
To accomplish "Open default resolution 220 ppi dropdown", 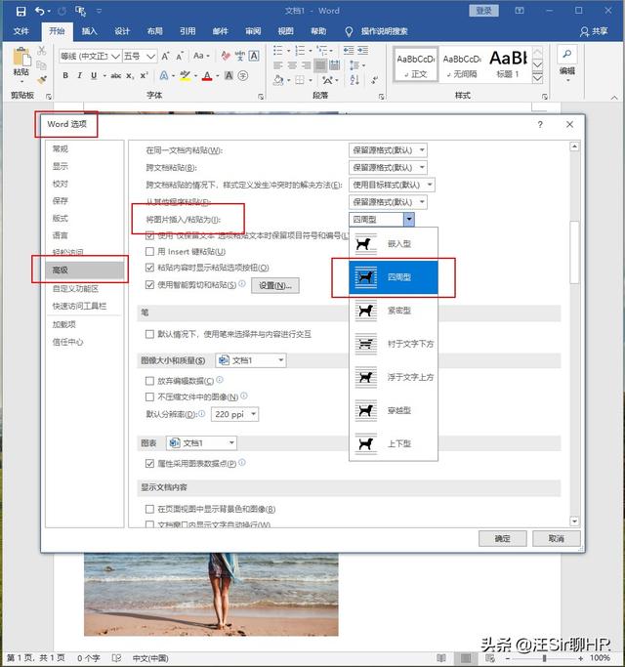I will point(234,414).
